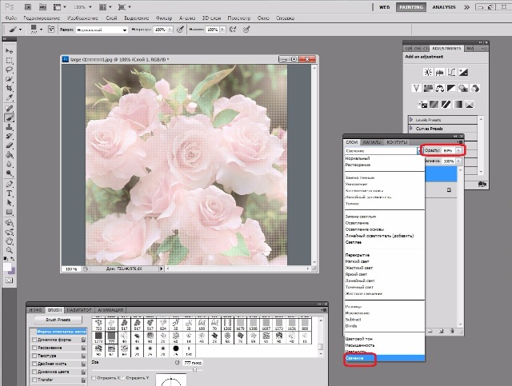Open the layer Opacity slider arrow
Image resolution: width=512 pixels, height=386 pixels.
click(x=458, y=149)
